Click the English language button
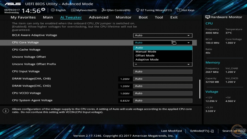 [x=61, y=10]
